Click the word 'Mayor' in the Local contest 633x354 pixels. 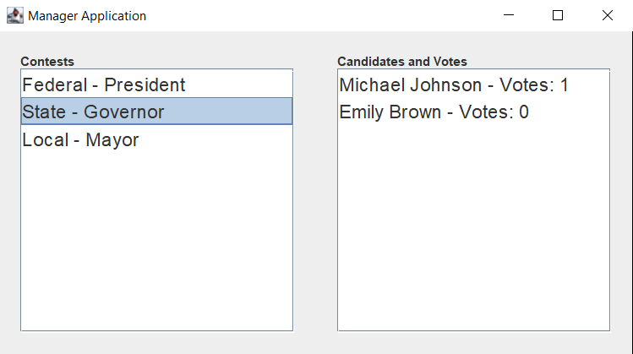[x=112, y=140]
